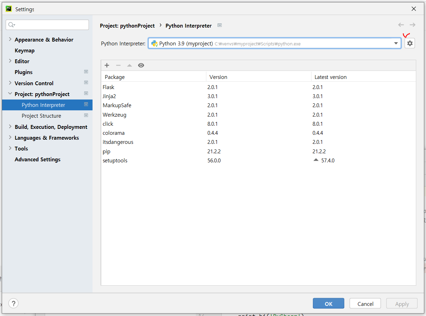
Task: Click the project-level icon beside Version Control
Action: (86, 83)
